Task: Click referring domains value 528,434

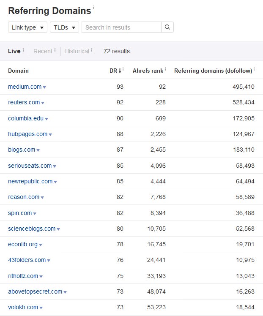Action: click(244, 102)
